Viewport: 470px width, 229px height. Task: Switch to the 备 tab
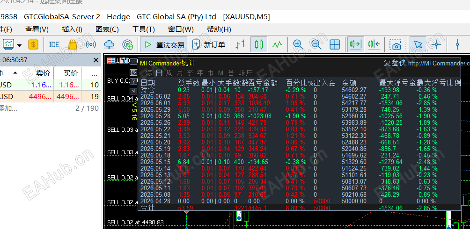[230, 73]
